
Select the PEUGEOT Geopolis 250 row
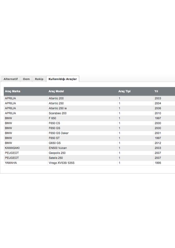(x=90, y=153)
